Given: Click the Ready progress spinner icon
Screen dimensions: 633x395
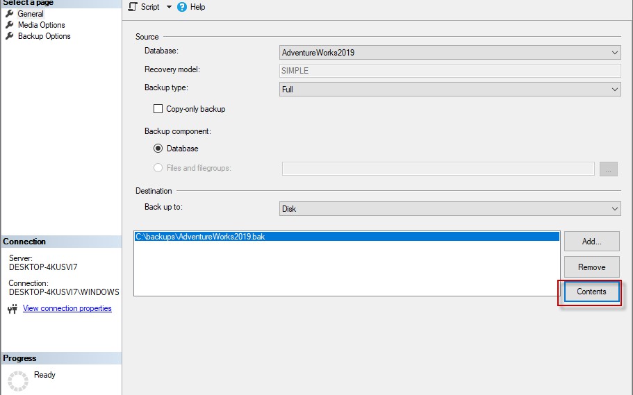Looking at the screenshot, I should [18, 380].
